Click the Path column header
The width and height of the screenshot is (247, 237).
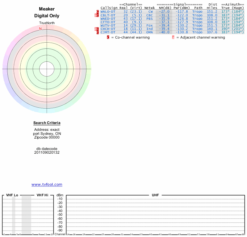pos(198,8)
